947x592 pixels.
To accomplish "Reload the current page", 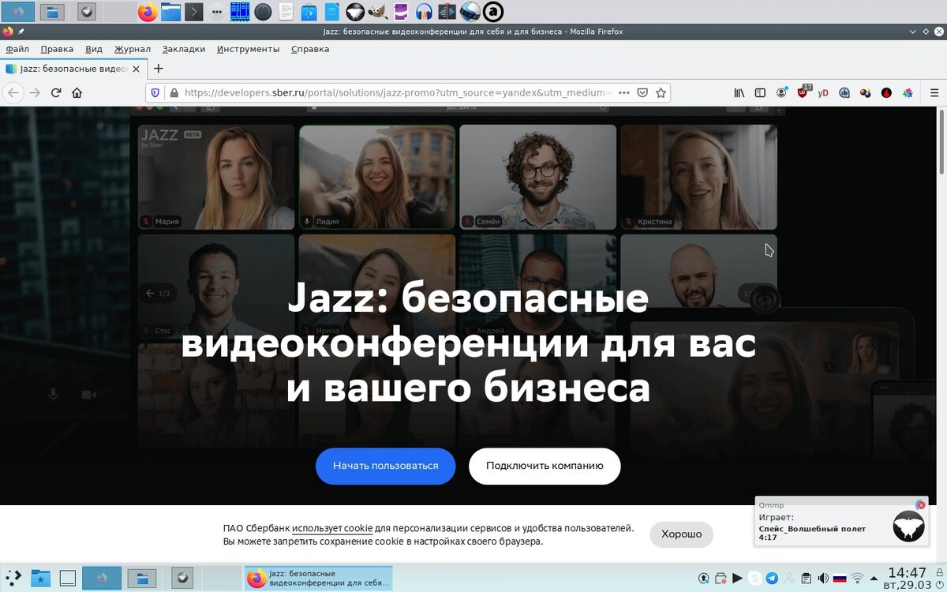I will pyautogui.click(x=56, y=92).
